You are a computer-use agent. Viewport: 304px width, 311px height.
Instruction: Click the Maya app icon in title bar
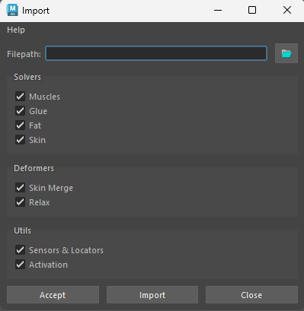[x=12, y=10]
